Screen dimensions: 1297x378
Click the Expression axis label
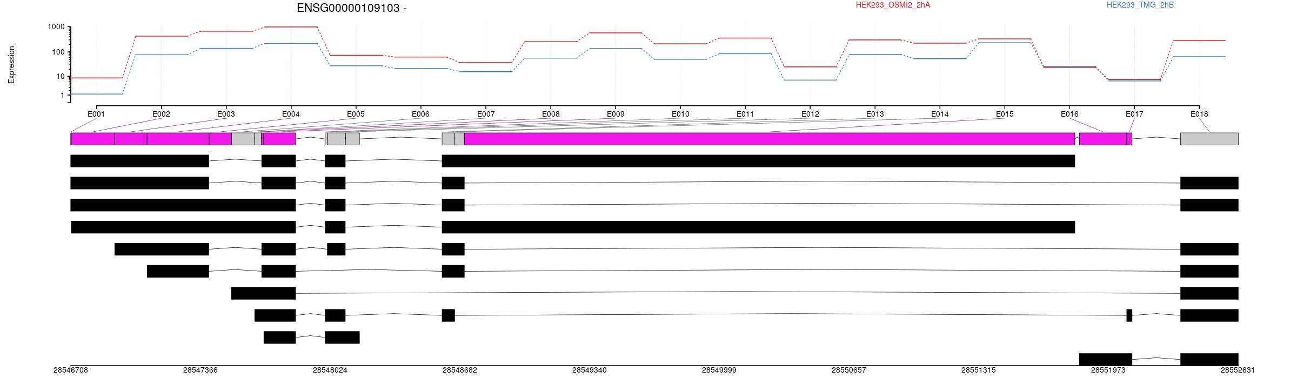(11, 65)
